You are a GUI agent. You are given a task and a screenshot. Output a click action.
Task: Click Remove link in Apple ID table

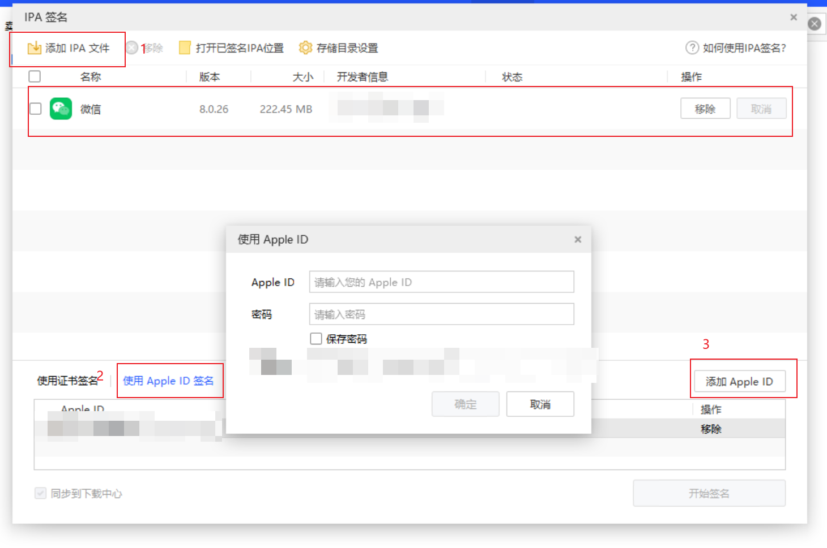click(711, 429)
